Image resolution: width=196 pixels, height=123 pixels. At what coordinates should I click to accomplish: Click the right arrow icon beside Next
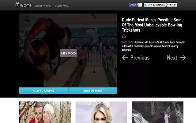[x=183, y=58]
